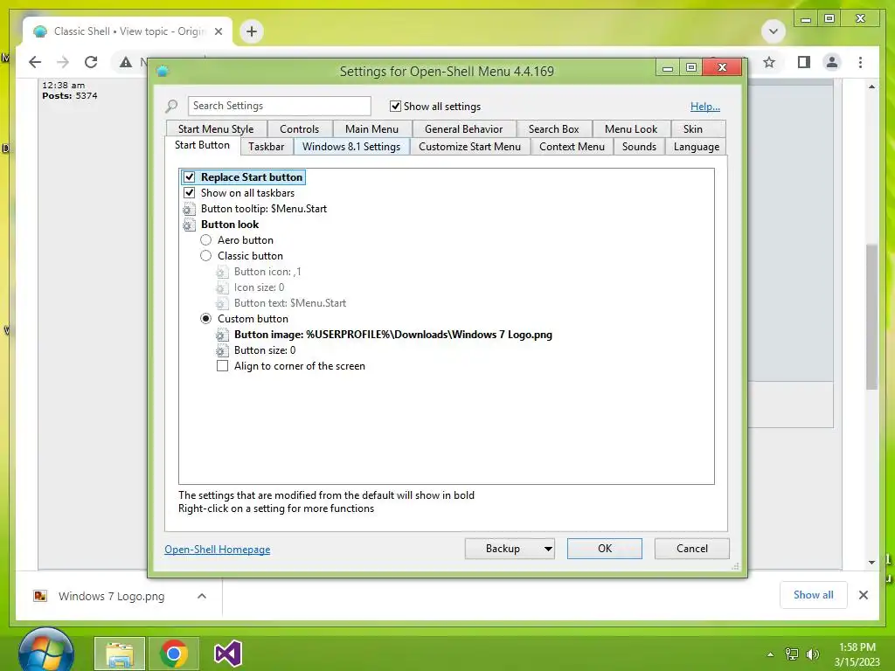Click Show all downloads button

(x=814, y=595)
